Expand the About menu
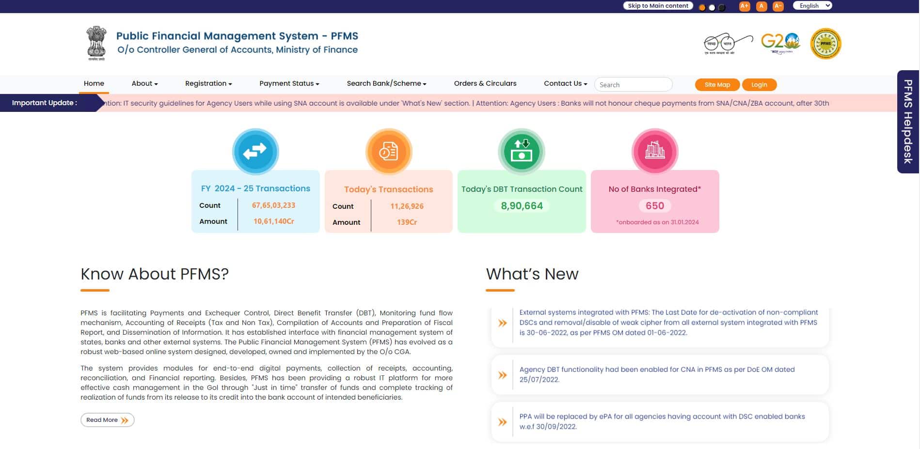920x449 pixels. [x=144, y=83]
